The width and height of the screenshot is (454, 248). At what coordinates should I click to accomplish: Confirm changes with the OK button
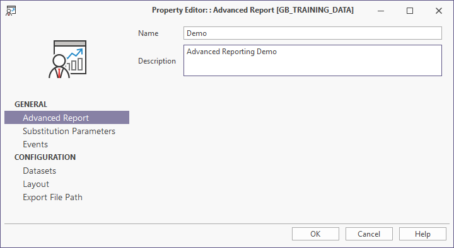pyautogui.click(x=316, y=234)
